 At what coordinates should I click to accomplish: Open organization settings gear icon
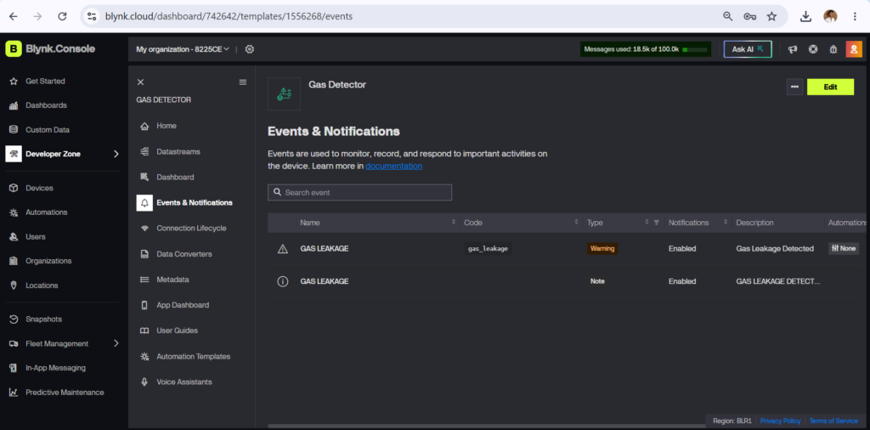tap(250, 49)
